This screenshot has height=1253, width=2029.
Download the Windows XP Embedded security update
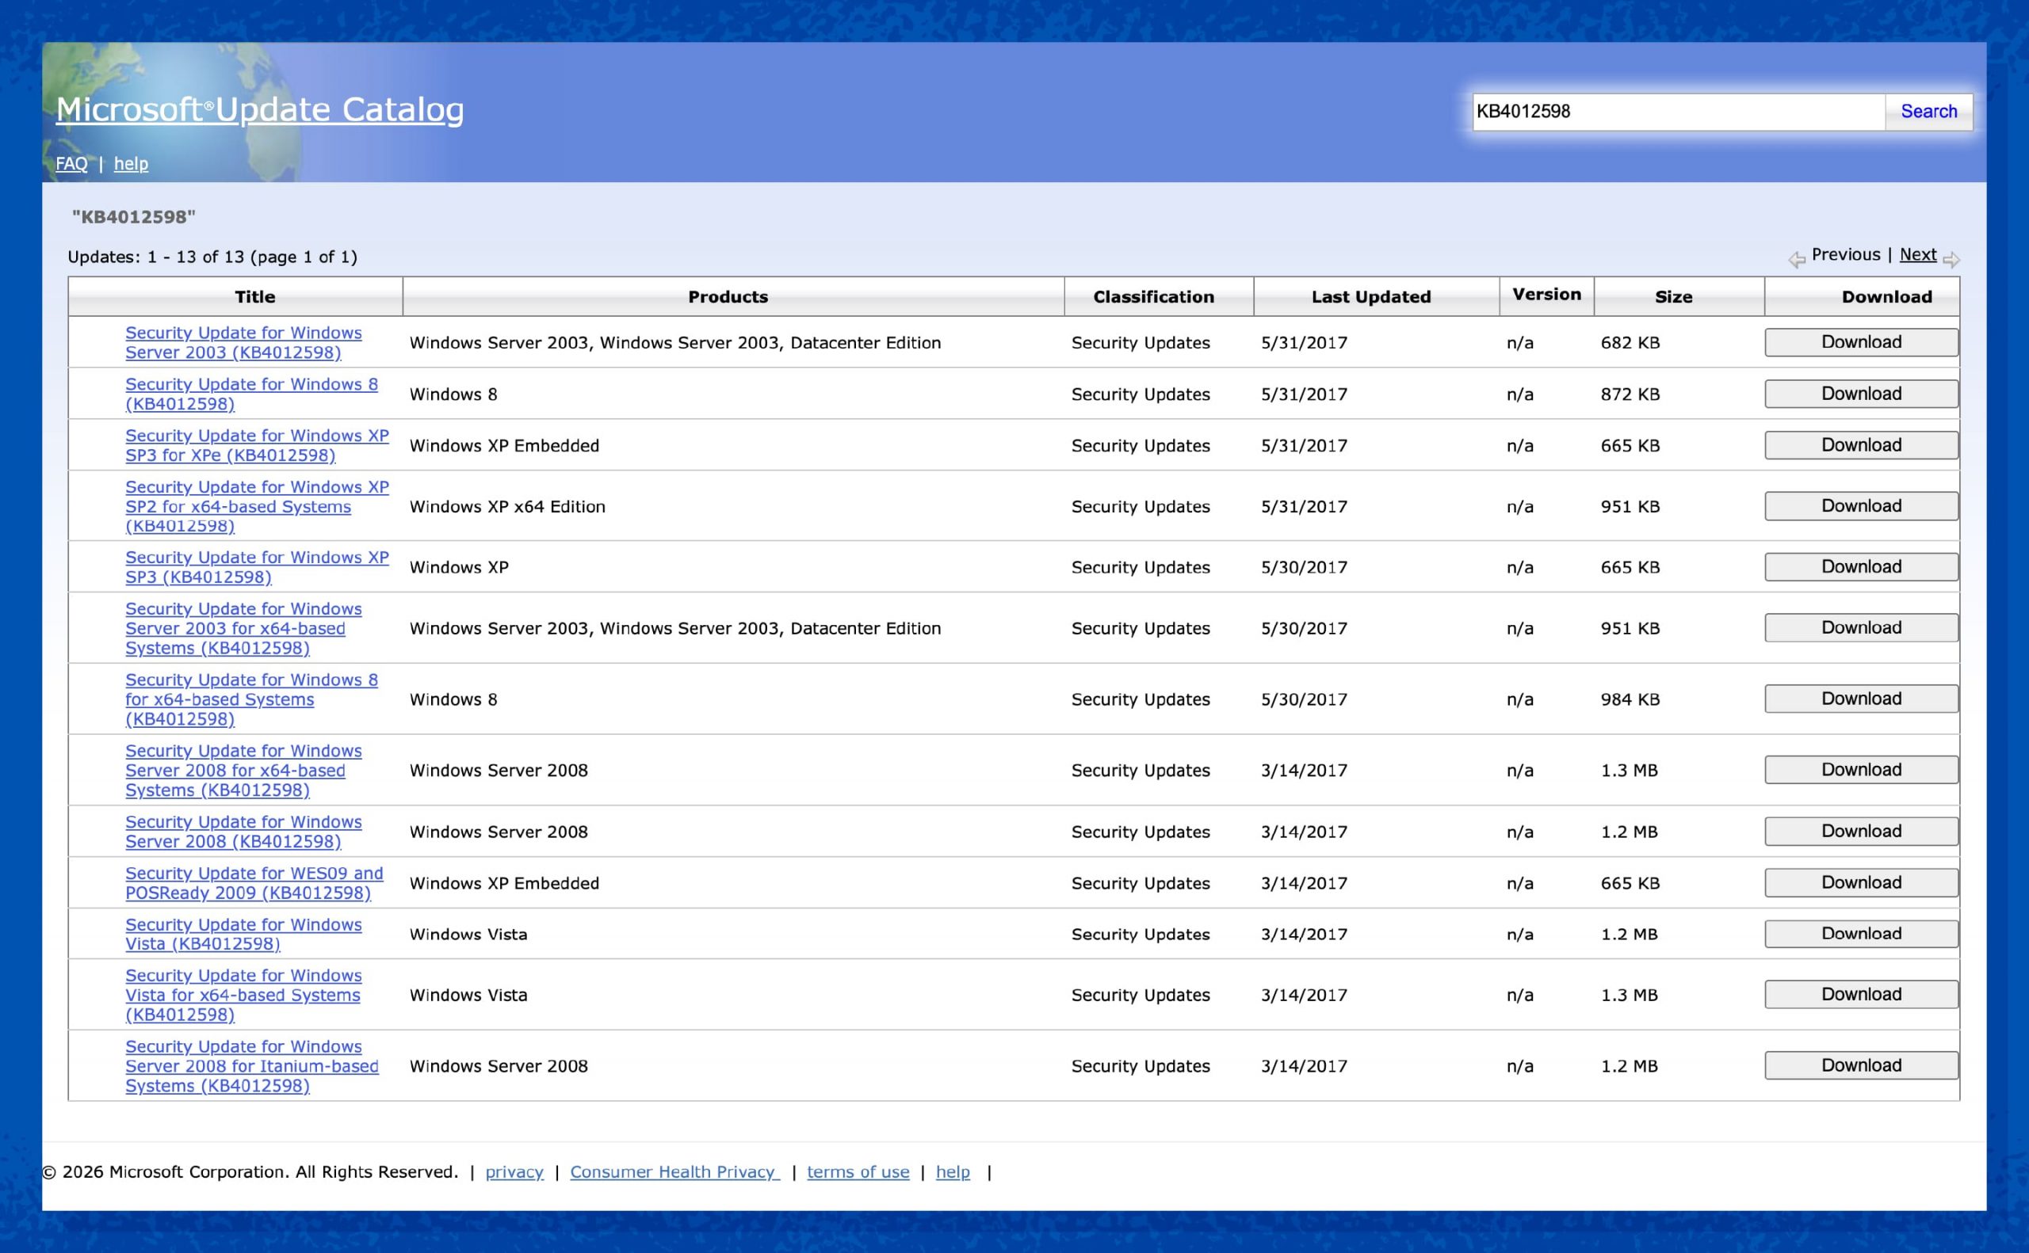[x=1860, y=444]
